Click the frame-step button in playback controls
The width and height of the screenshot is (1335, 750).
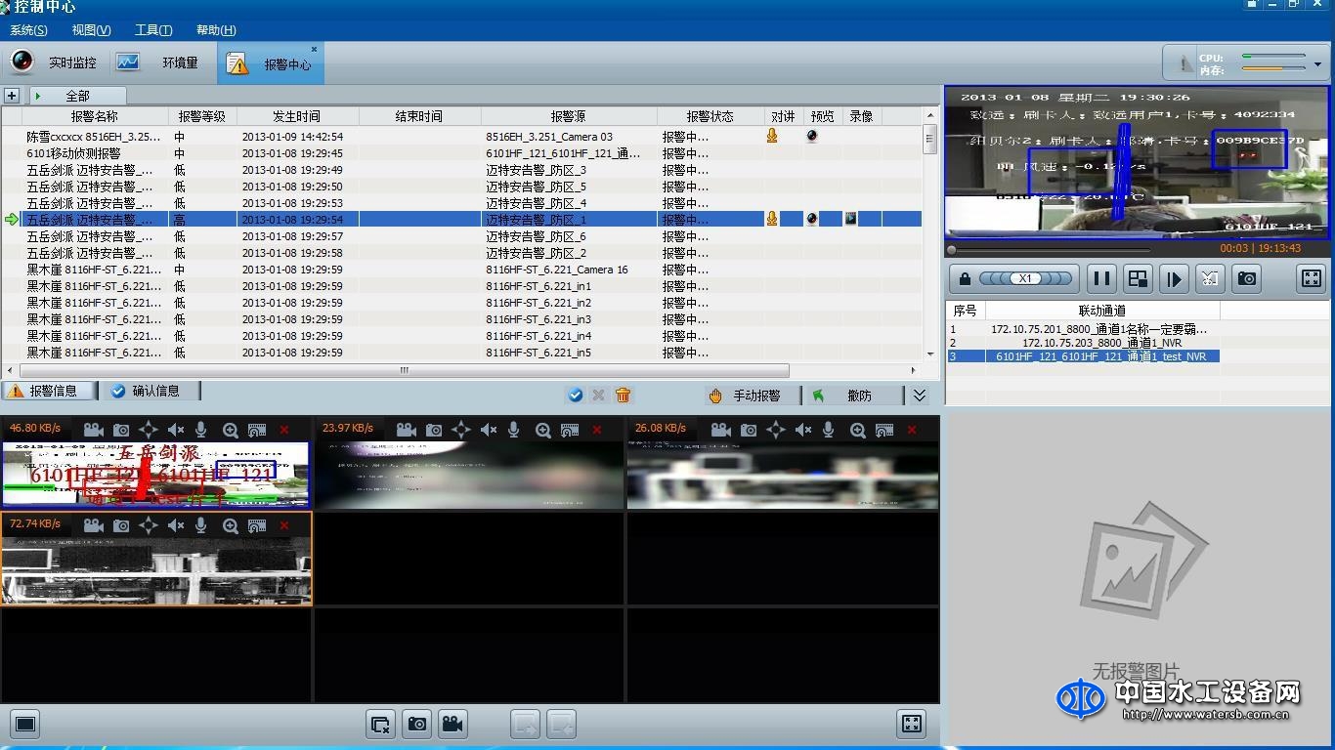coord(1174,279)
